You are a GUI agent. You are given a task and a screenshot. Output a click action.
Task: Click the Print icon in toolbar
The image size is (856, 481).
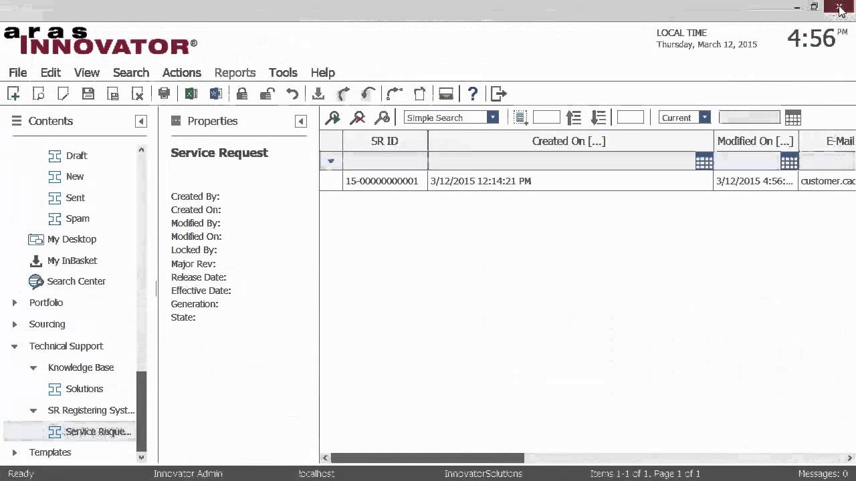tap(164, 94)
